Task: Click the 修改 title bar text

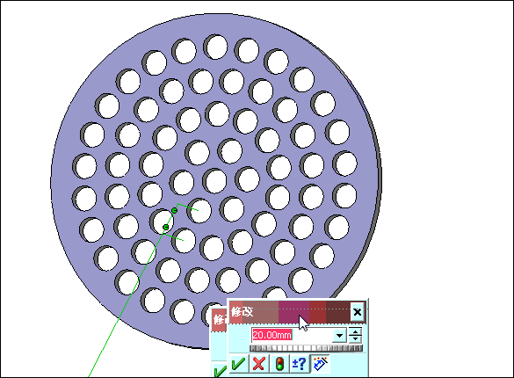Action: coord(243,311)
